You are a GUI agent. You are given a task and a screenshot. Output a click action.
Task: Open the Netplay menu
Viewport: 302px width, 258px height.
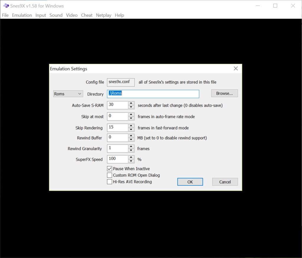pyautogui.click(x=104, y=15)
